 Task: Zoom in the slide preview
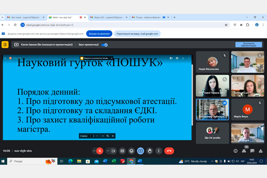click(113, 136)
